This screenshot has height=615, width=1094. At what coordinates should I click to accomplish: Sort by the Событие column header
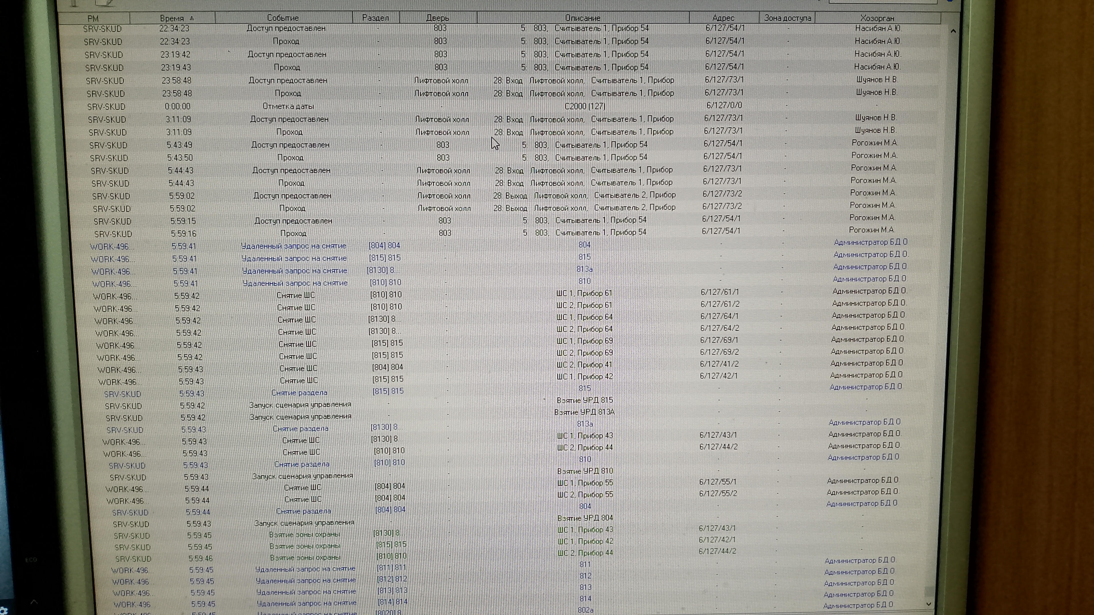(283, 18)
